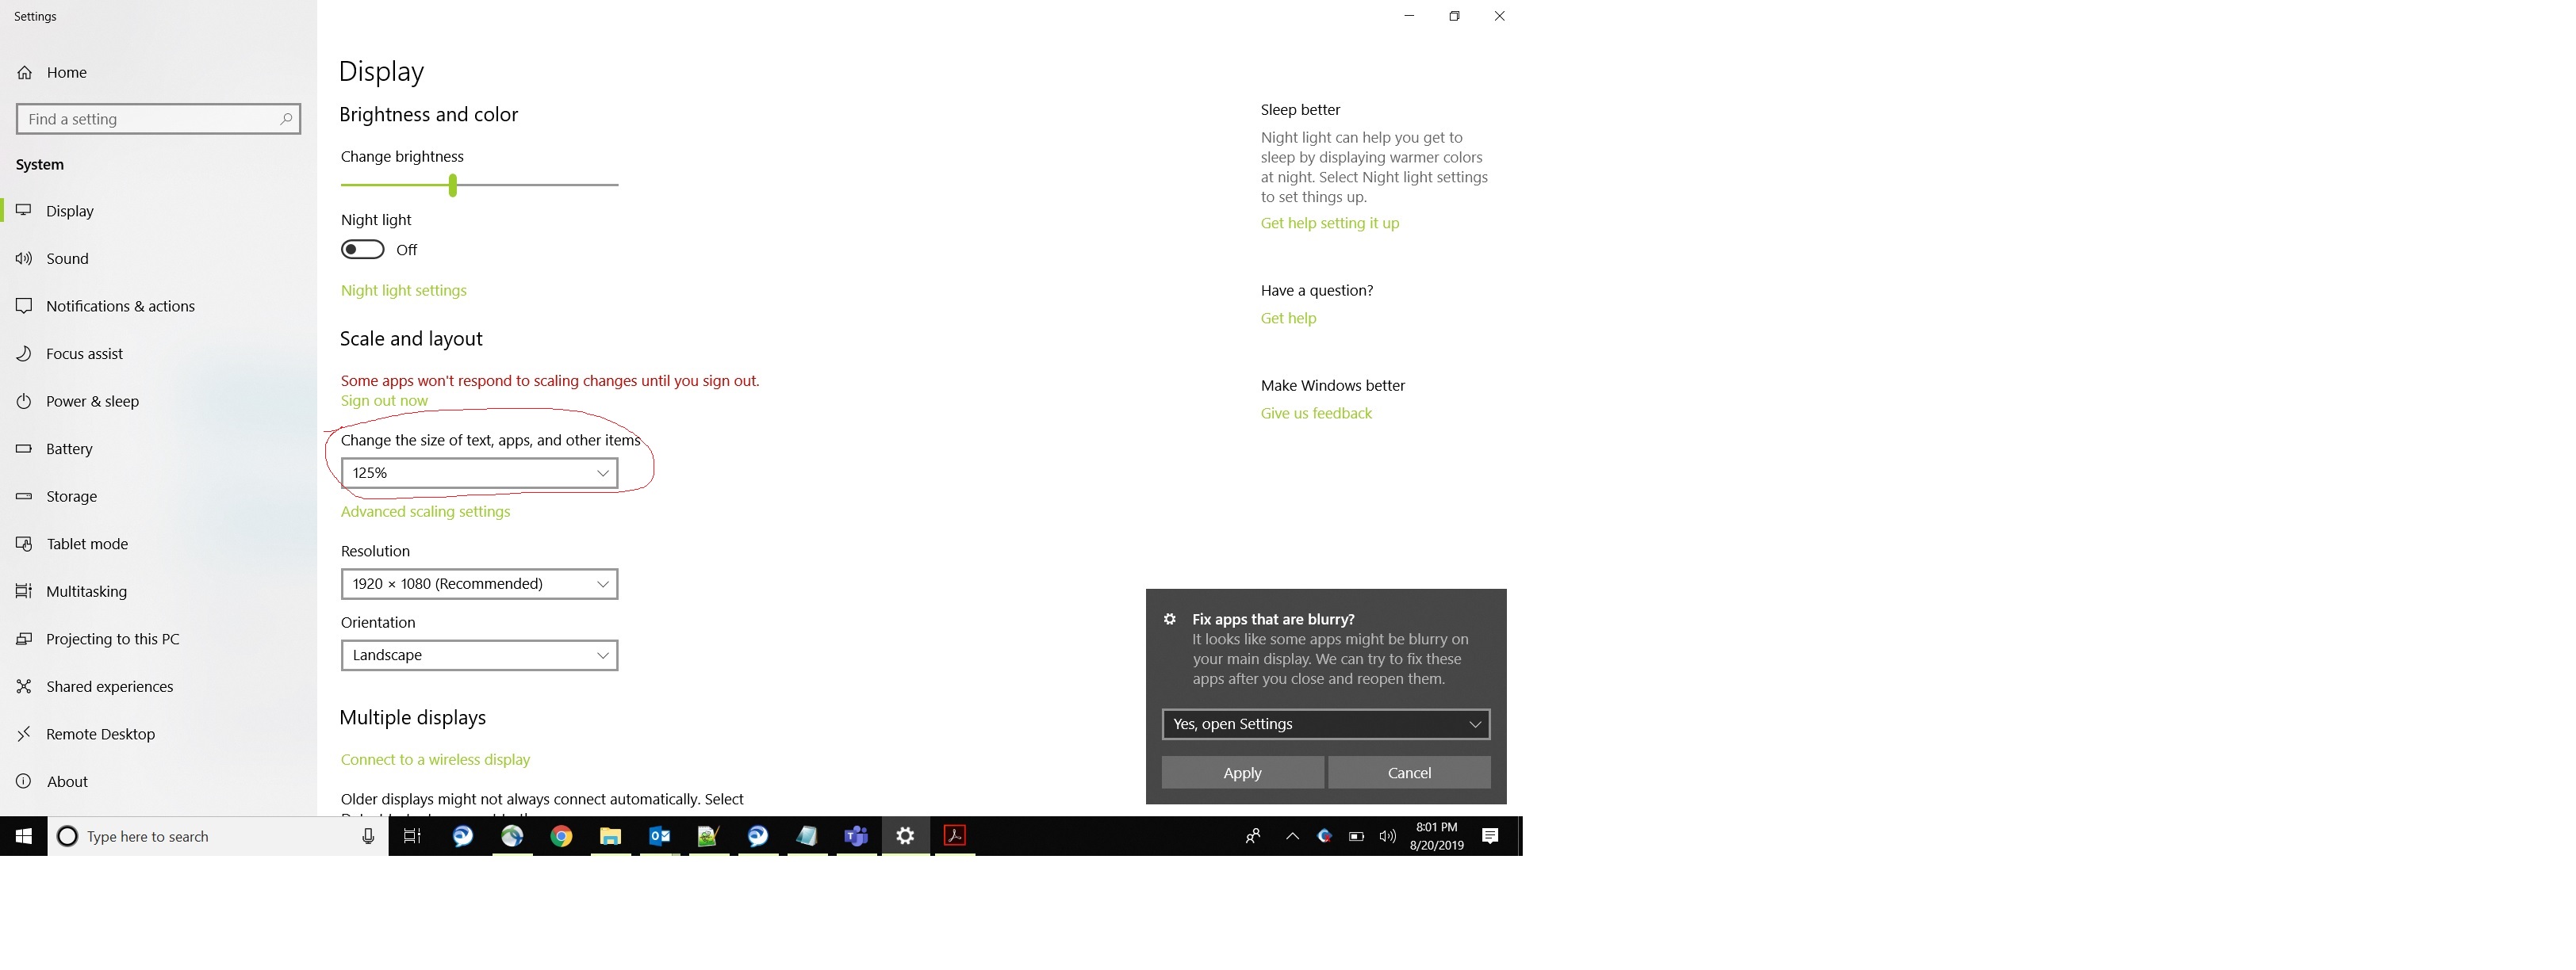2576x970 pixels.
Task: Click the Settings gear on taskbar
Action: (x=905, y=837)
